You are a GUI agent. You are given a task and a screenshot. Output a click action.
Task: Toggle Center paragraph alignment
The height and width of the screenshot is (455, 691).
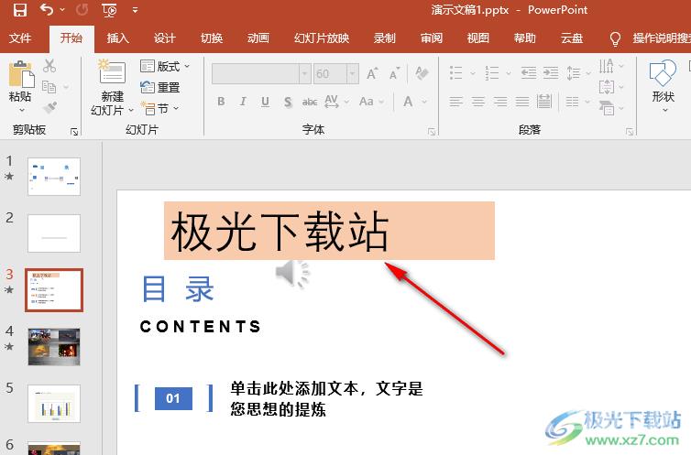(477, 103)
